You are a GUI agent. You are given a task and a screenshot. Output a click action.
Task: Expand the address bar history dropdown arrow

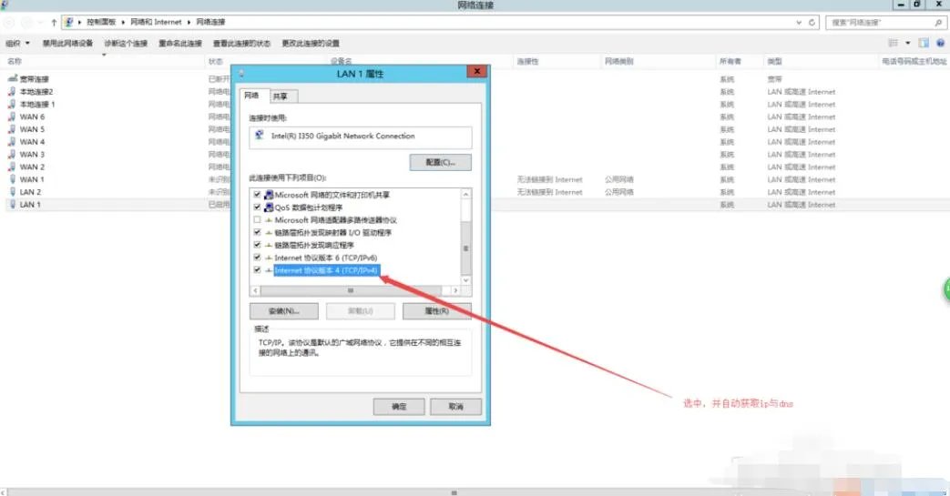[x=798, y=22]
